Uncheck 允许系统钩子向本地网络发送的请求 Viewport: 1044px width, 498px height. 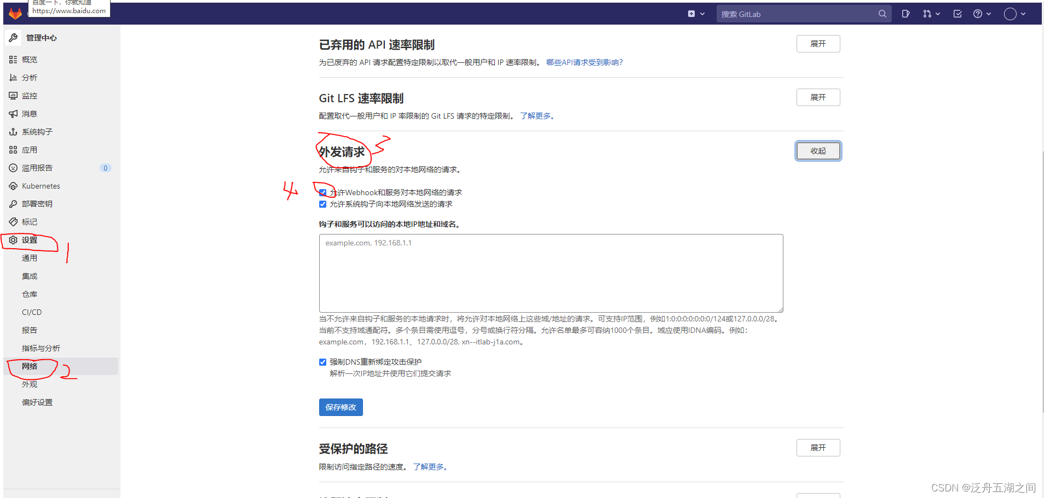tap(322, 204)
